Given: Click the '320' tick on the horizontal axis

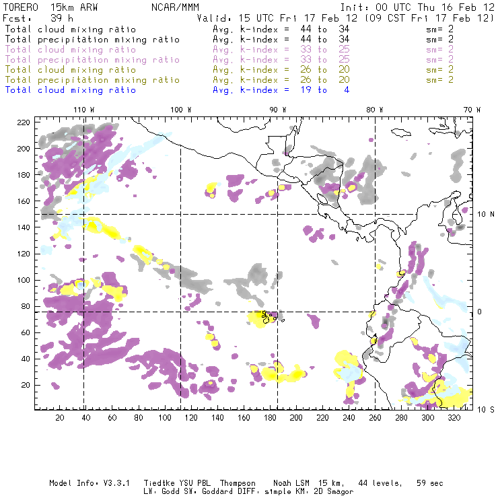Looking at the screenshot, I should (x=454, y=418).
